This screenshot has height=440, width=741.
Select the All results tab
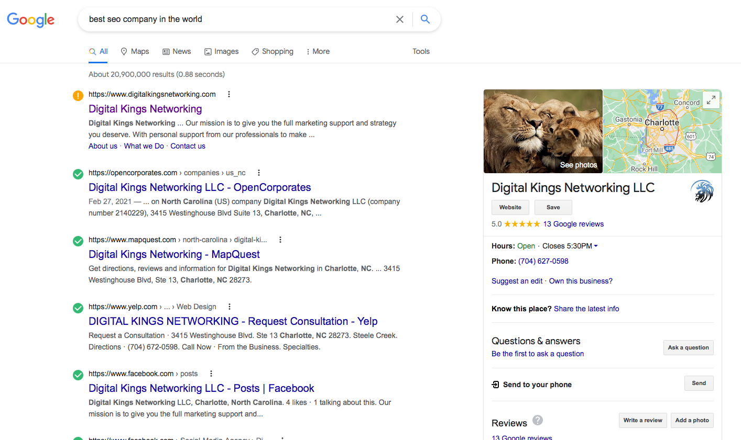pyautogui.click(x=99, y=51)
